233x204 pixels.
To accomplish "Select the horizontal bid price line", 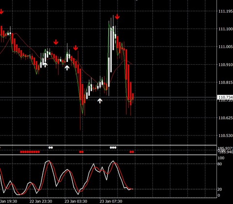I will coord(108,97).
